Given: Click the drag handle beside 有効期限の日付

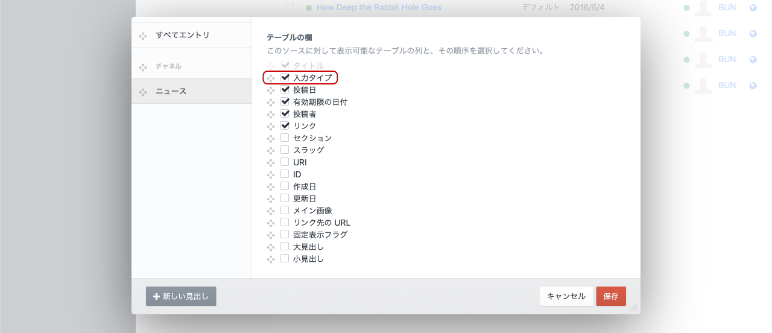Looking at the screenshot, I should coord(271,103).
